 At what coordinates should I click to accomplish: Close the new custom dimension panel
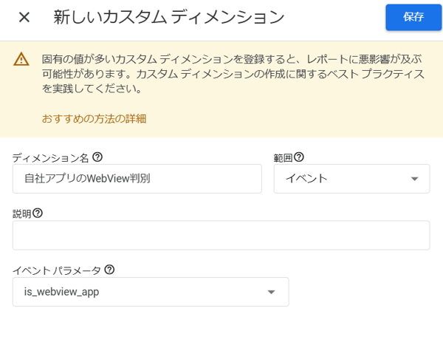(24, 17)
